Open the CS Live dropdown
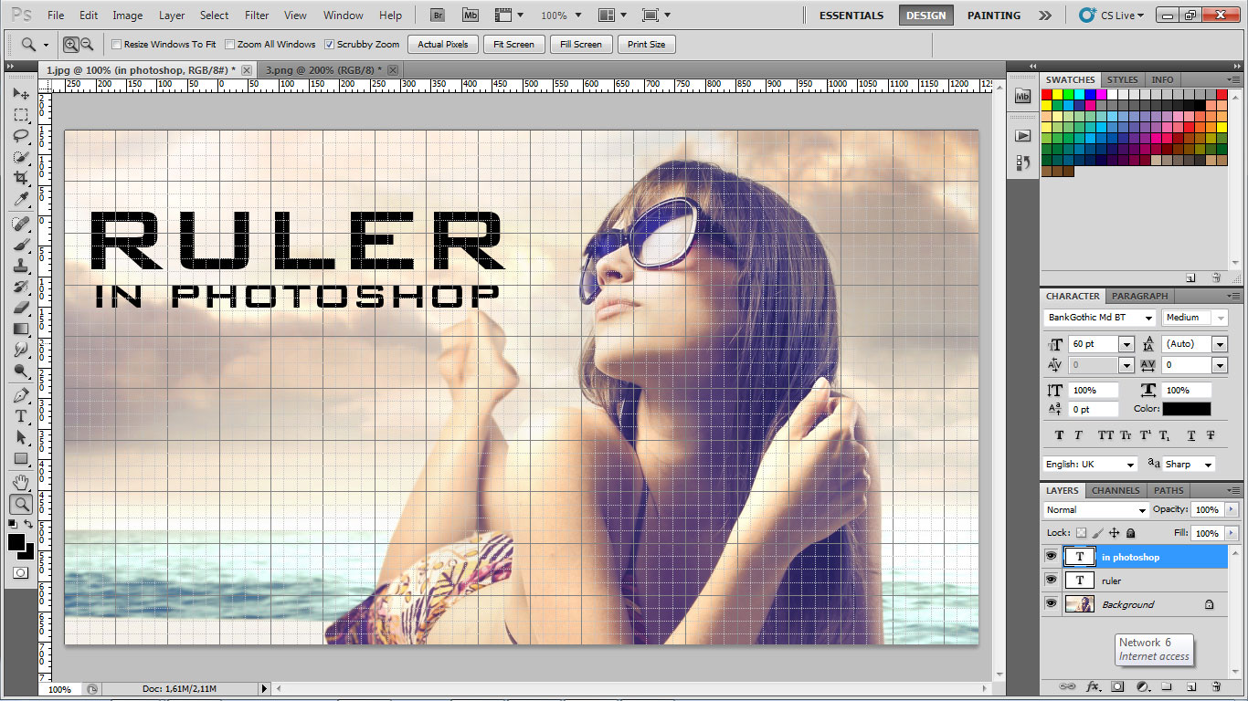Screen dimensions: 1248x701 [1111, 16]
